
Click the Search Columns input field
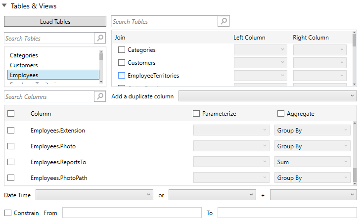(48, 96)
